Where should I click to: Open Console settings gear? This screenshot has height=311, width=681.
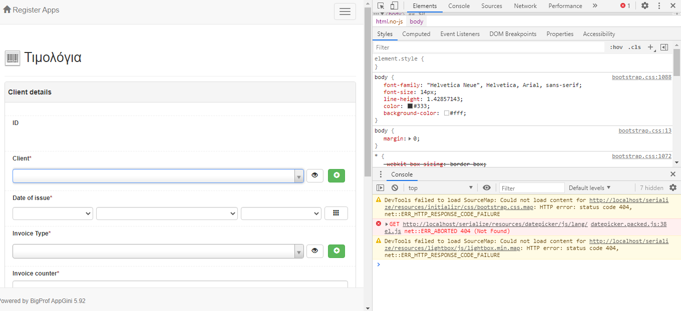(x=673, y=188)
